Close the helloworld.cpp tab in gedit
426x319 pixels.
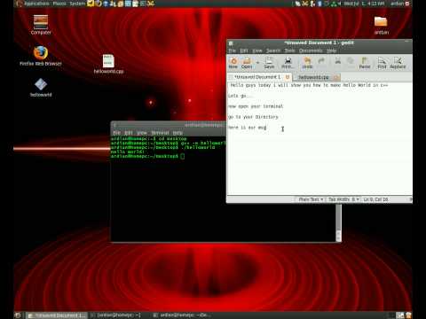(x=336, y=77)
